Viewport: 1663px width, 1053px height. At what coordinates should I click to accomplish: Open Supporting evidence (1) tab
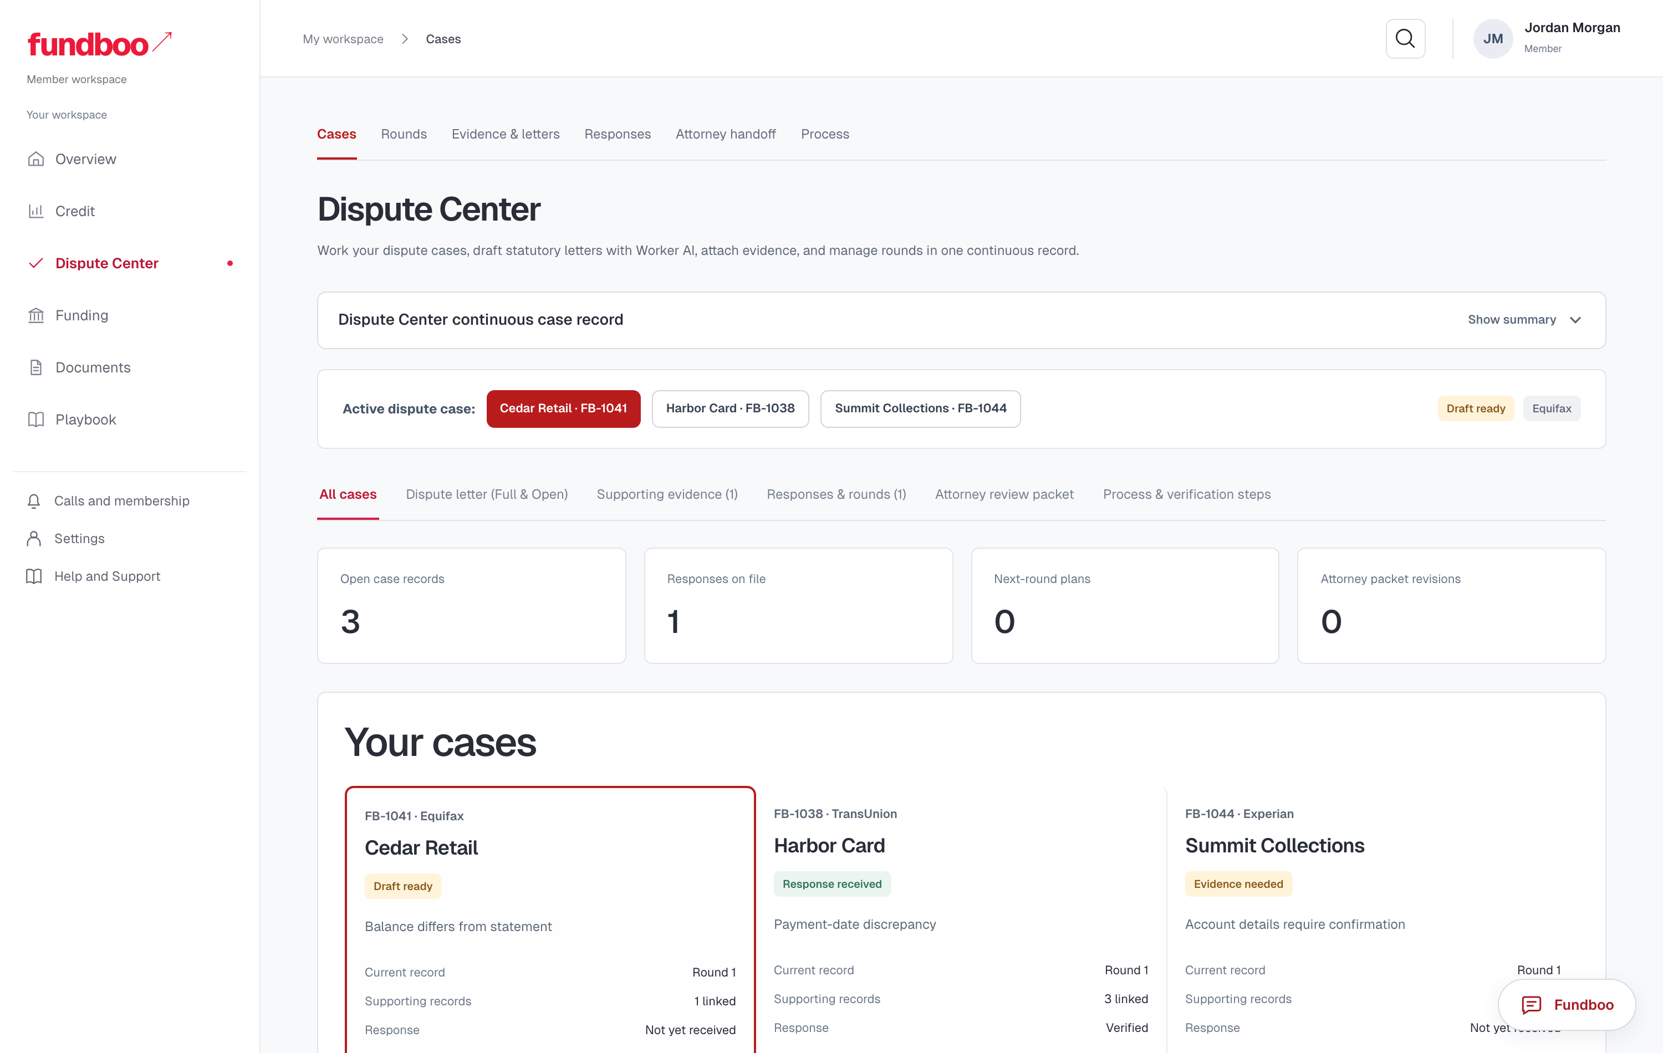(x=667, y=494)
